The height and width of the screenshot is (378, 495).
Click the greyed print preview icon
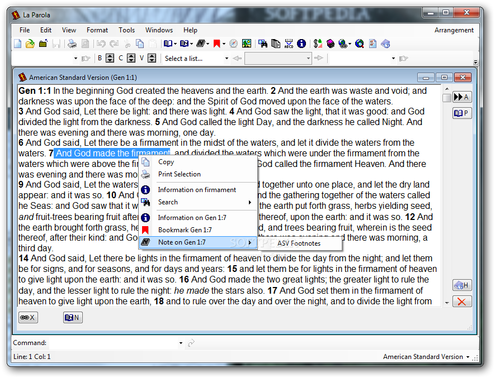pyautogui.click(x=85, y=44)
